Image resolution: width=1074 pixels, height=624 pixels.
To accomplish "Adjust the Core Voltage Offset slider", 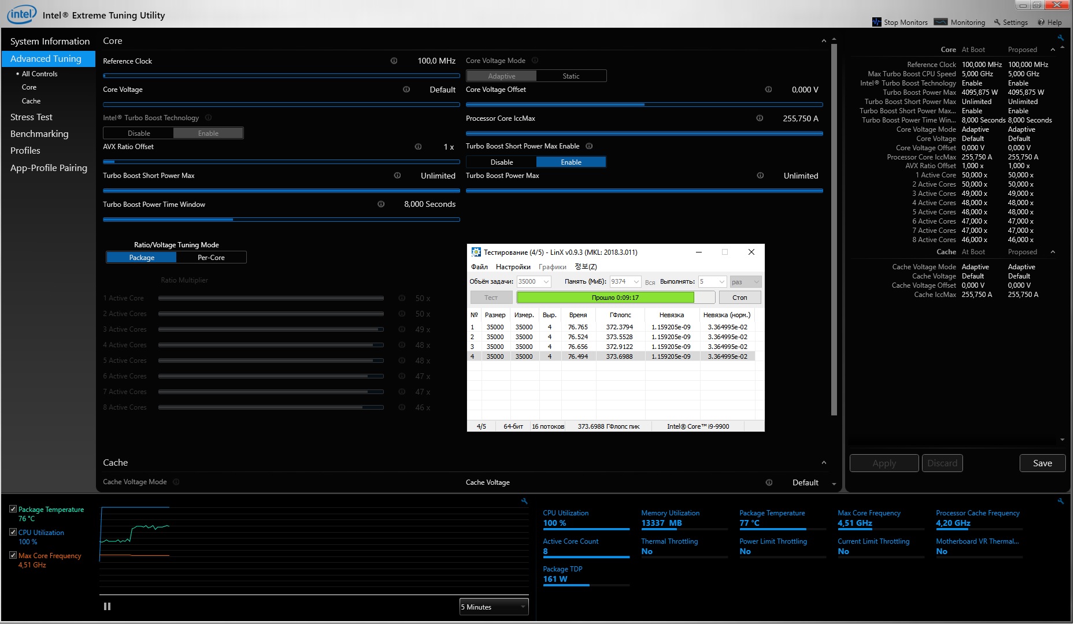I will 645,105.
